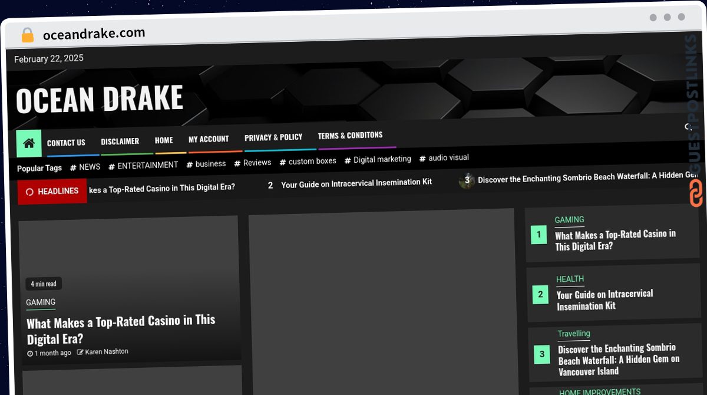Open the My Account menu item
The height and width of the screenshot is (395, 707).
pyautogui.click(x=209, y=139)
